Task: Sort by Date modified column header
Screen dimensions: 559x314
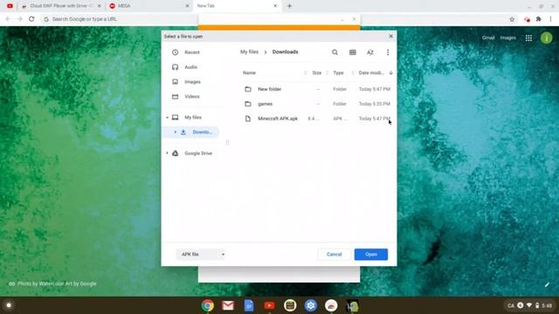Action: 371,72
